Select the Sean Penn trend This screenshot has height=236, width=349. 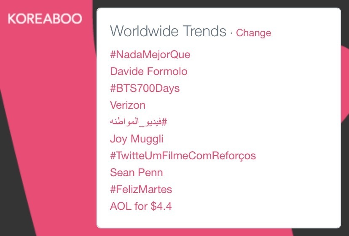[x=137, y=172]
